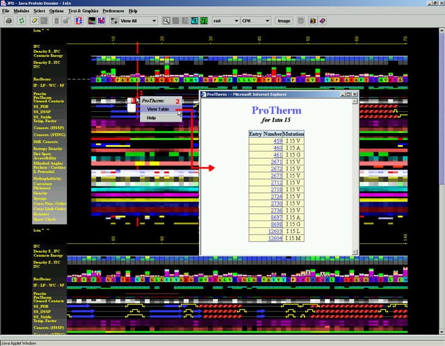Click the Mutation column header
445x346 pixels.
point(293,134)
